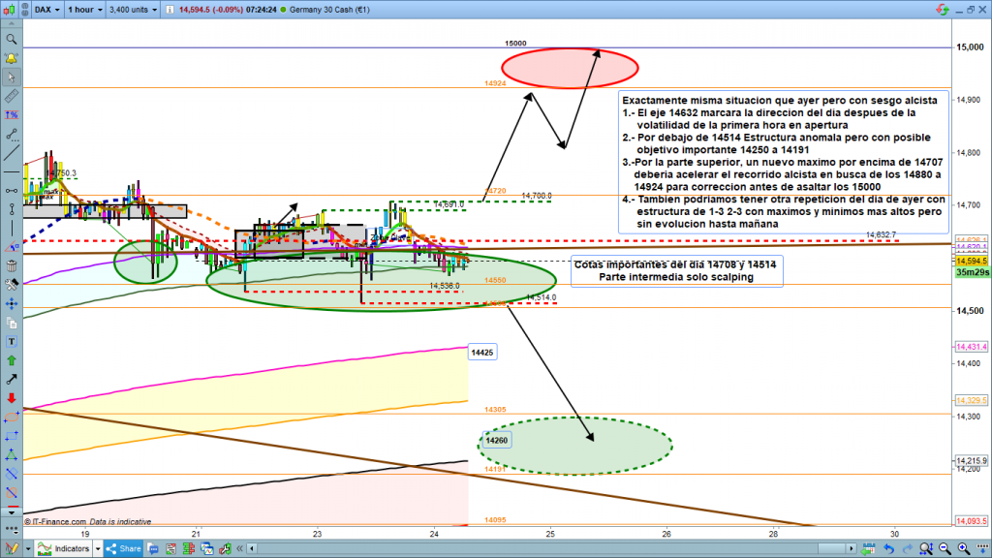992x558 pixels.
Task: Open the DAX instrument dropdown
Action: tap(44, 10)
